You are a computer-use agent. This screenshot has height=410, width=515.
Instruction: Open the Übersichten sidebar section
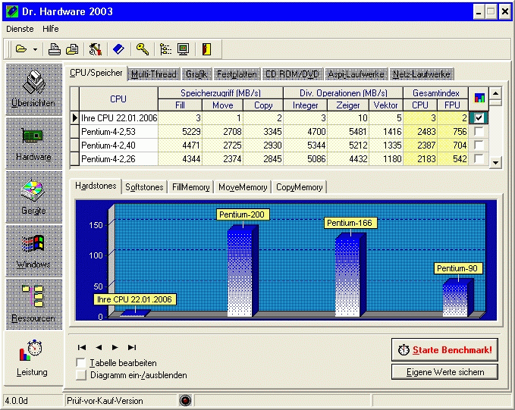[34, 89]
